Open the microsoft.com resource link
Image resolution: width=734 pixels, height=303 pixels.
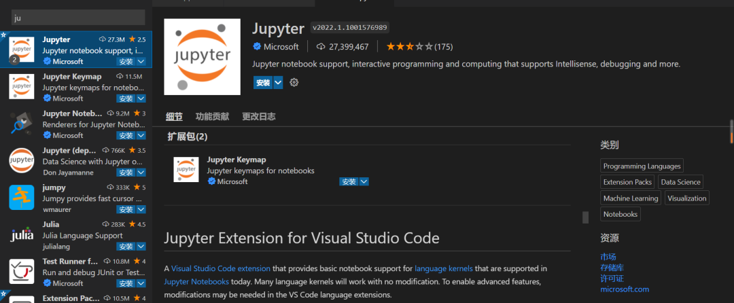(625, 289)
